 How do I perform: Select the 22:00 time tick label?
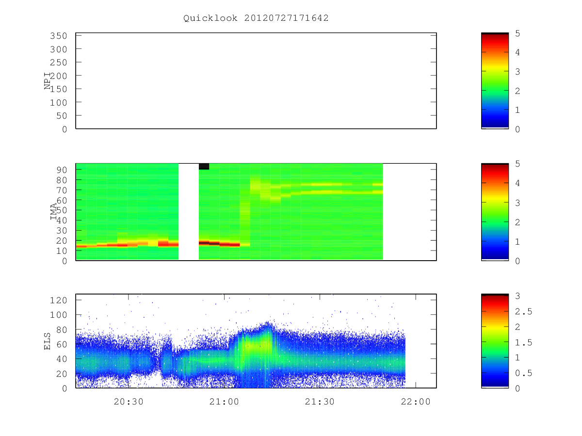(417, 402)
